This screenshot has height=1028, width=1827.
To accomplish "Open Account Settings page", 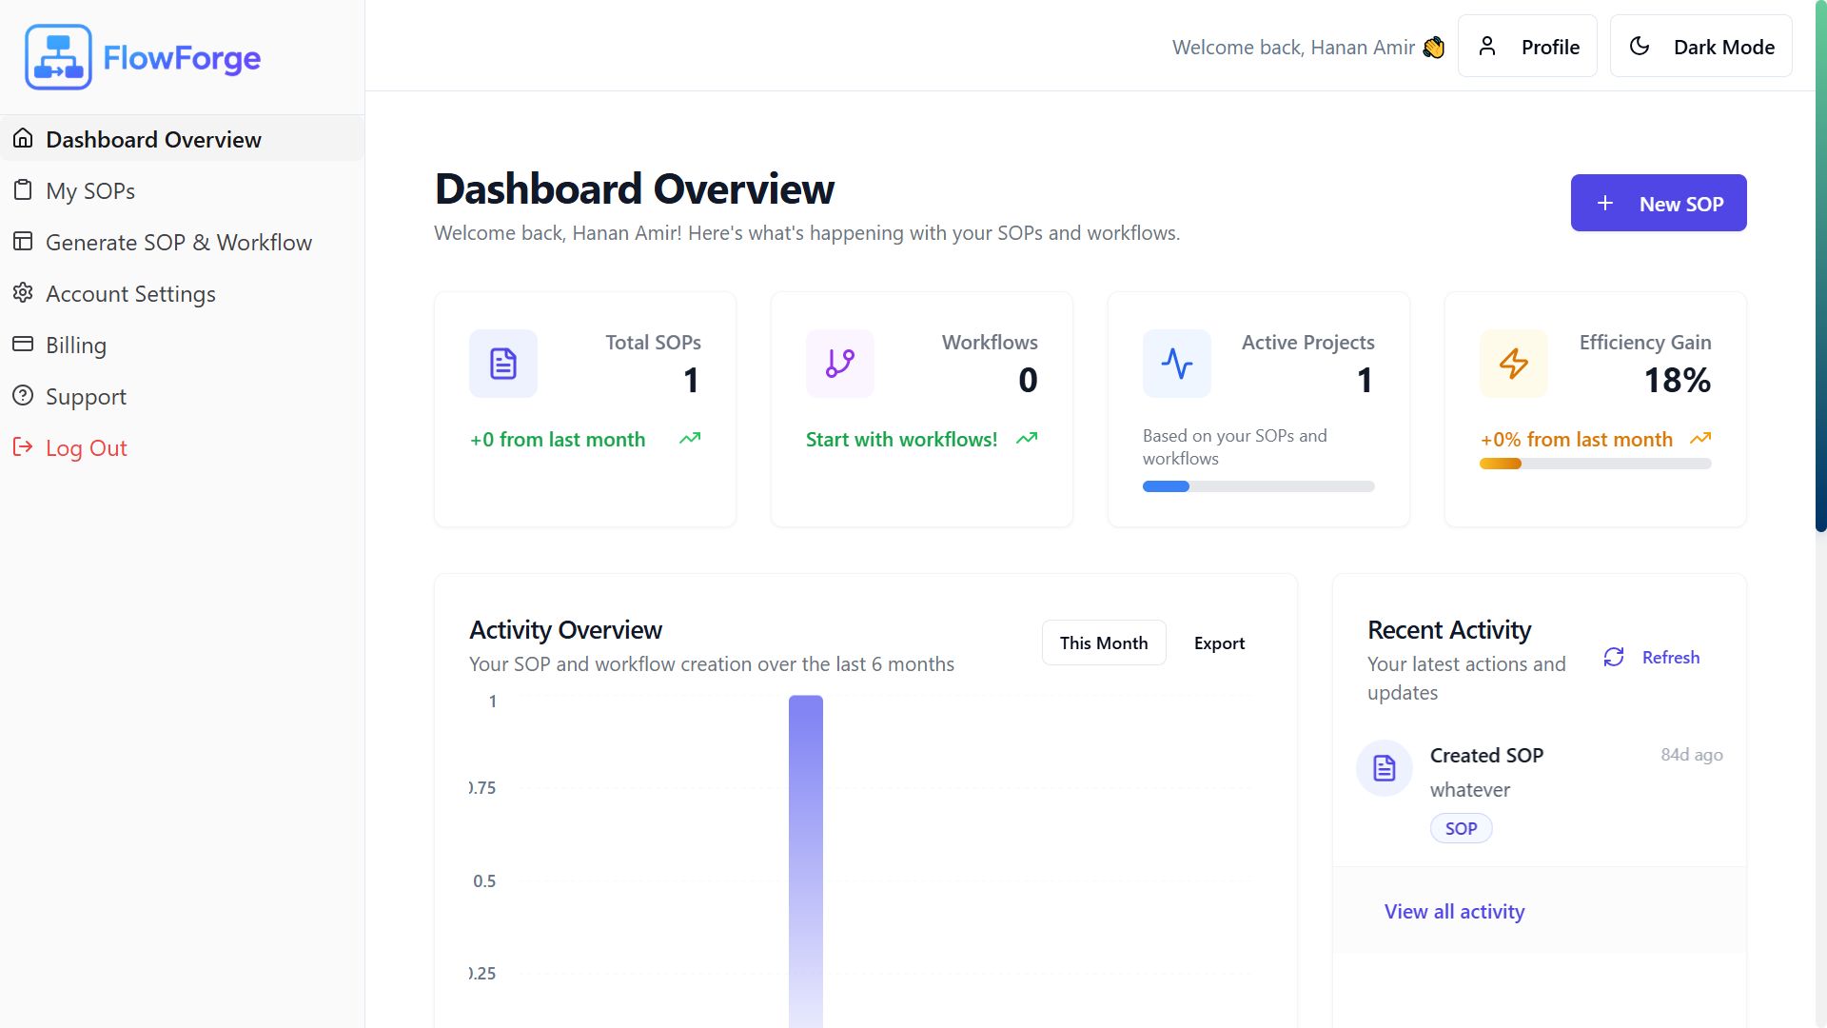I will coord(130,293).
